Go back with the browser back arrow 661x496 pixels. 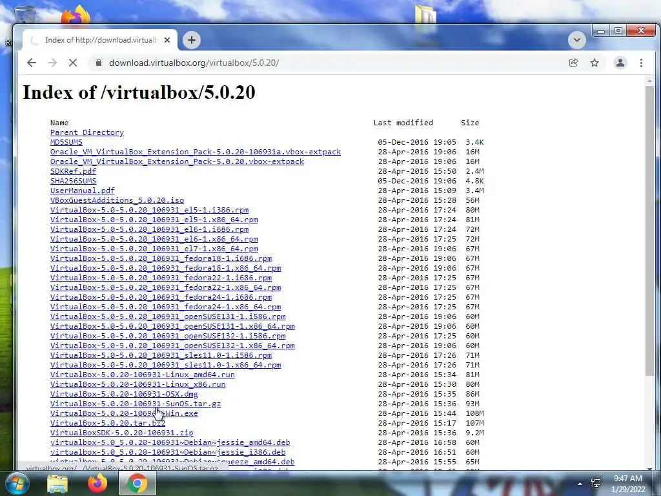coord(32,63)
